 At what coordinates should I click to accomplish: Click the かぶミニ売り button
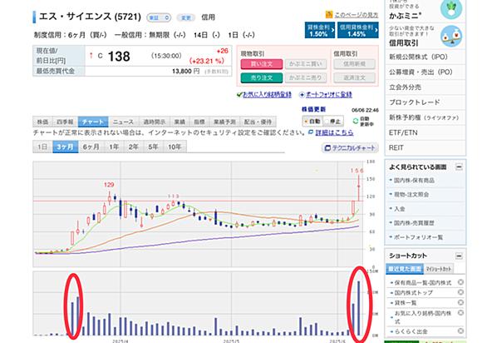point(306,77)
